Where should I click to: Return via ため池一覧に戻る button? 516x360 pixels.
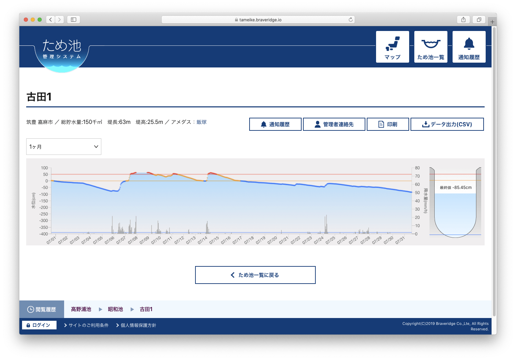coord(255,275)
